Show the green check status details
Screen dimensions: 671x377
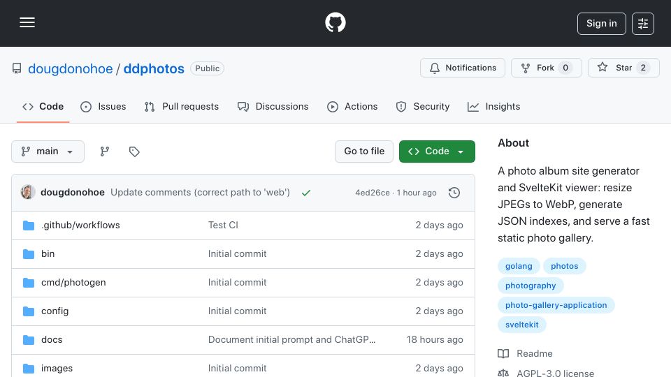306,193
